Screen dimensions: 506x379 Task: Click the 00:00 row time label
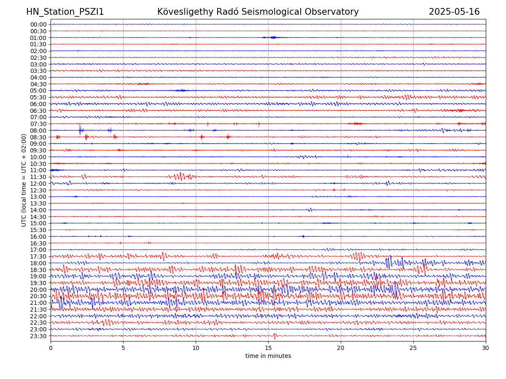point(38,24)
